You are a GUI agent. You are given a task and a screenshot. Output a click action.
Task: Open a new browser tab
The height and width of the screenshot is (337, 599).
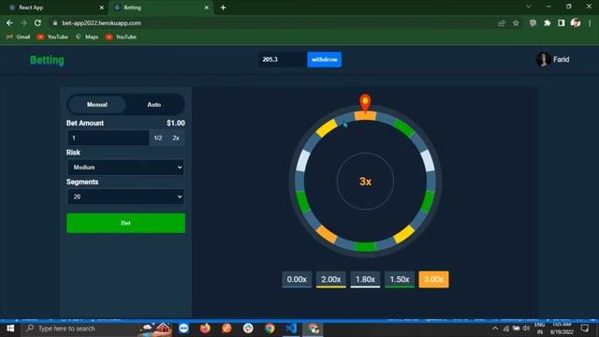[223, 7]
